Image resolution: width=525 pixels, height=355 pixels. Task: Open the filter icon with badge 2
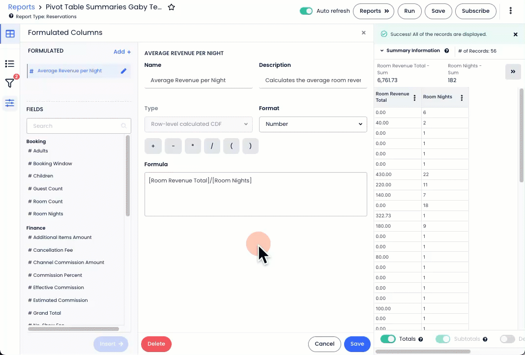pos(10,83)
